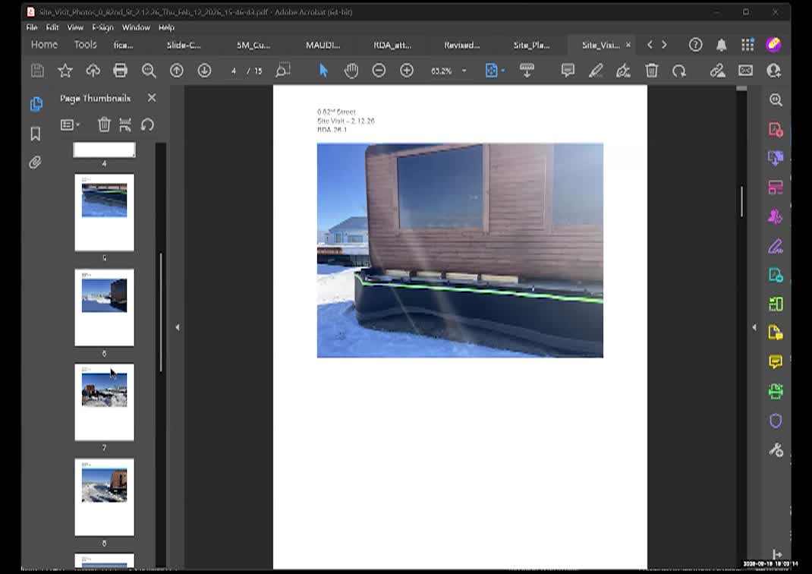Show Page Thumbnails panel in sidebar
Viewport: 812px width, 574px height.
36,104
